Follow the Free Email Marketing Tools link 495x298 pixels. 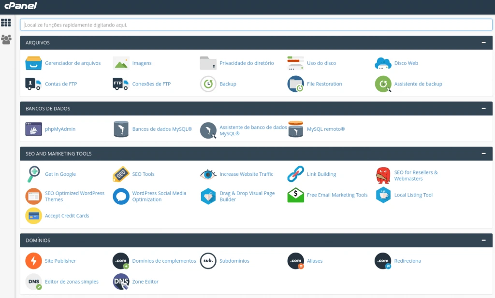click(x=337, y=195)
